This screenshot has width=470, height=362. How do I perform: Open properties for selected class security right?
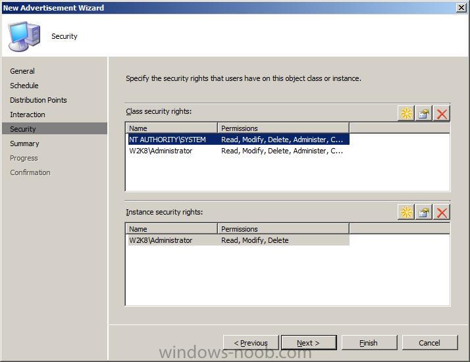[x=424, y=113]
